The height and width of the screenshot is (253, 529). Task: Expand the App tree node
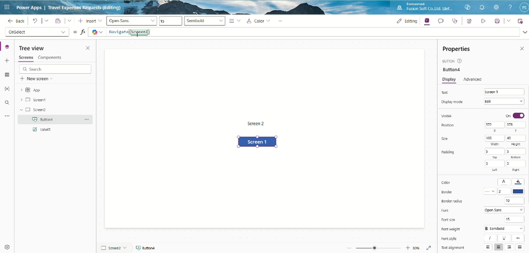click(x=22, y=90)
